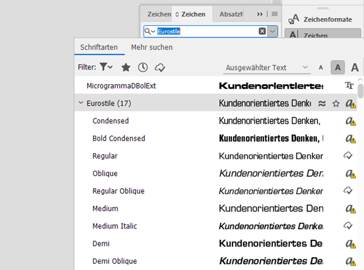Viewport: 364px width, 270px height.
Task: Click the scroll up arrow of font list
Action: pos(360,80)
